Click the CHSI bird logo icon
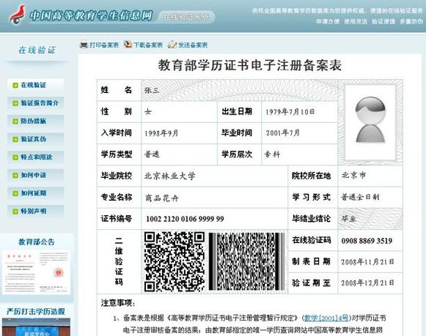Image resolution: width=426 pixels, height=336 pixels. 18,15
